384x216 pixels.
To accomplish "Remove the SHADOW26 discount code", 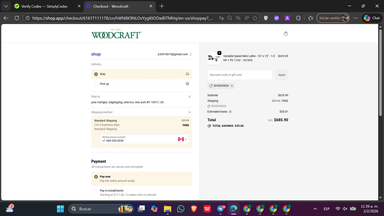I will [x=232, y=86].
